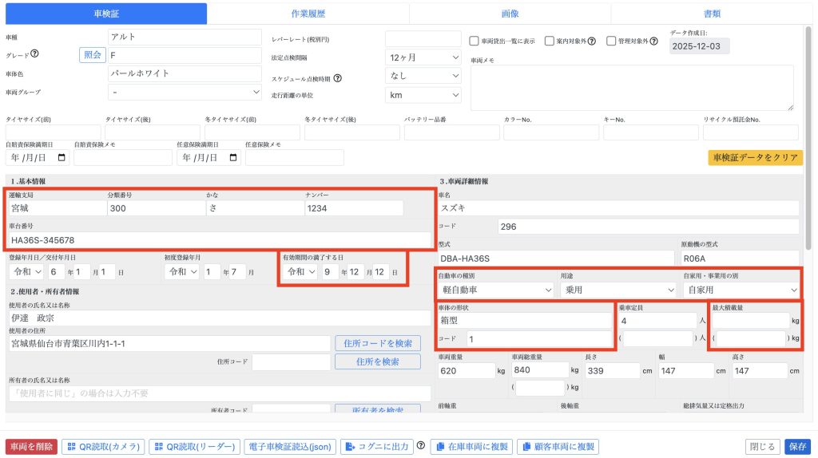Click 顧客車両に複製 copy button
The height and width of the screenshot is (458, 818).
[x=558, y=447]
